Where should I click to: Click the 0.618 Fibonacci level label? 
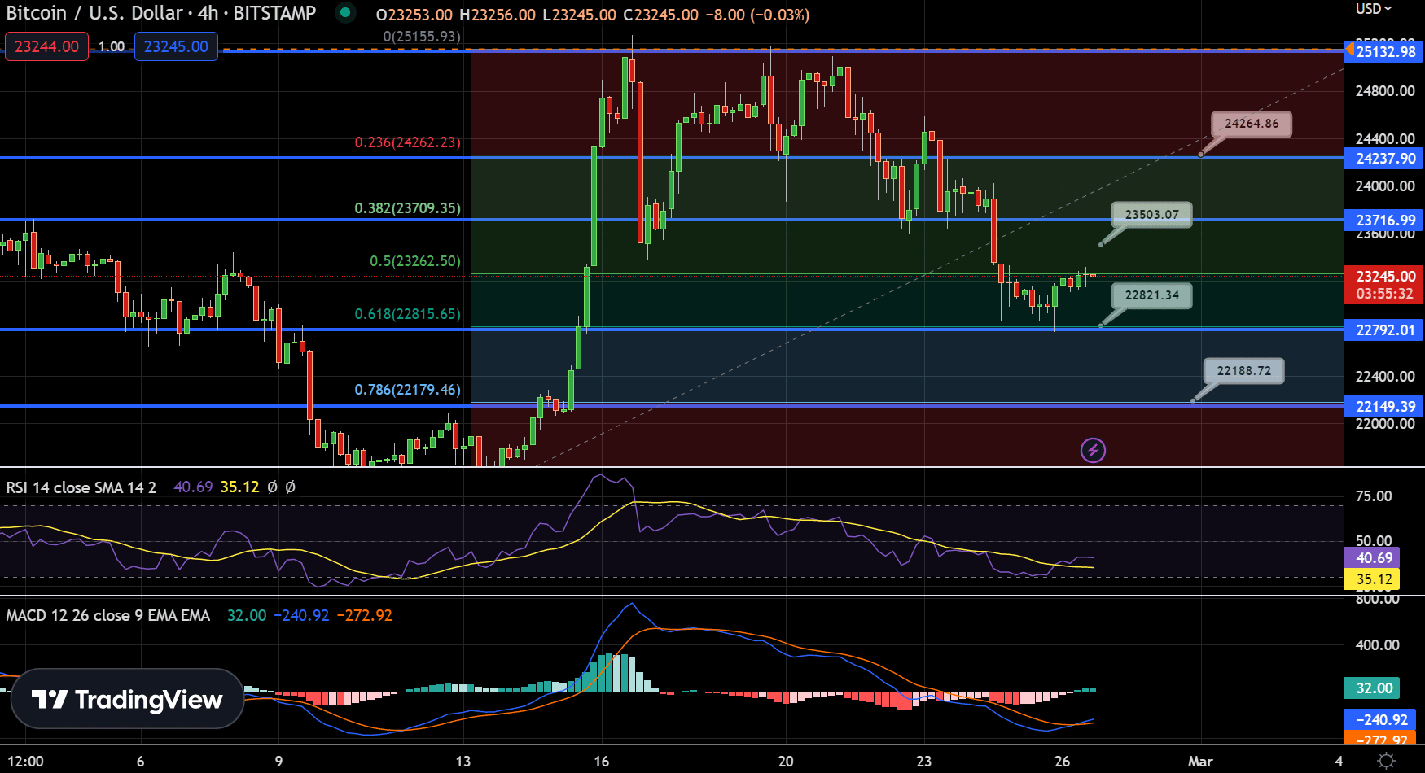coord(407,314)
